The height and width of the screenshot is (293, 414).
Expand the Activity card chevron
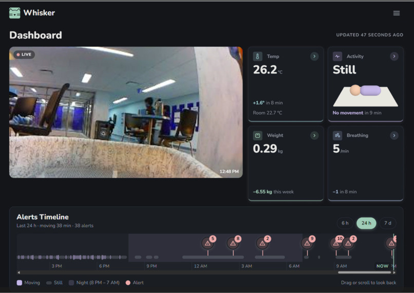point(394,56)
